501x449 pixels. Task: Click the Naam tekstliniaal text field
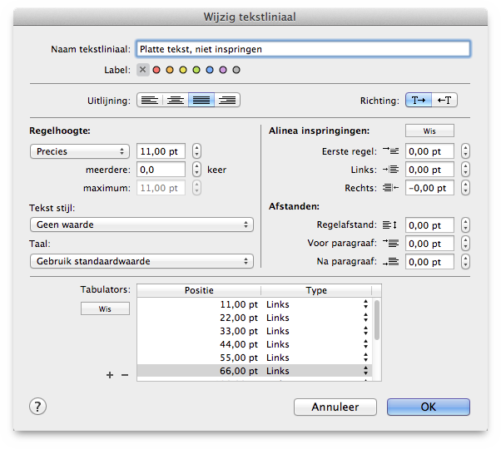(x=303, y=49)
